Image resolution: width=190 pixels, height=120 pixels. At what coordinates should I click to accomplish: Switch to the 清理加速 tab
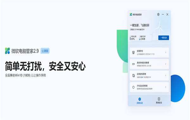(x=140, y=101)
